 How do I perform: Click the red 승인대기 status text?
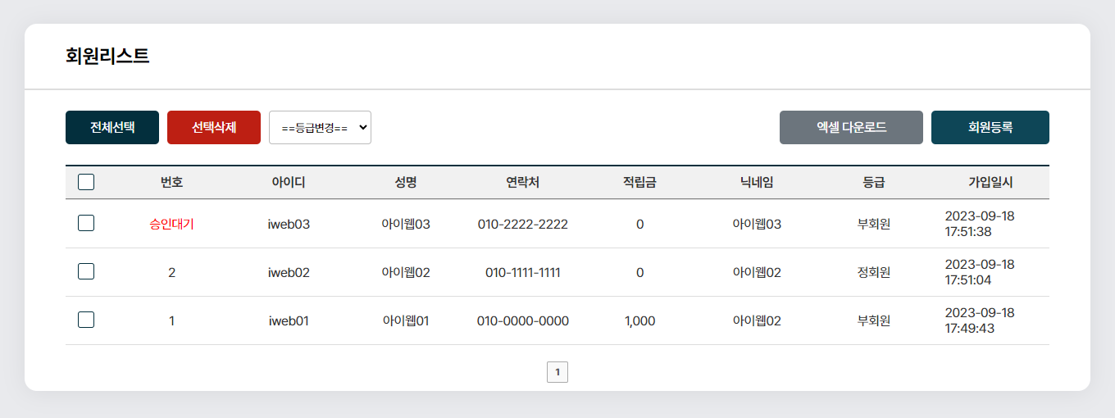[x=172, y=224]
